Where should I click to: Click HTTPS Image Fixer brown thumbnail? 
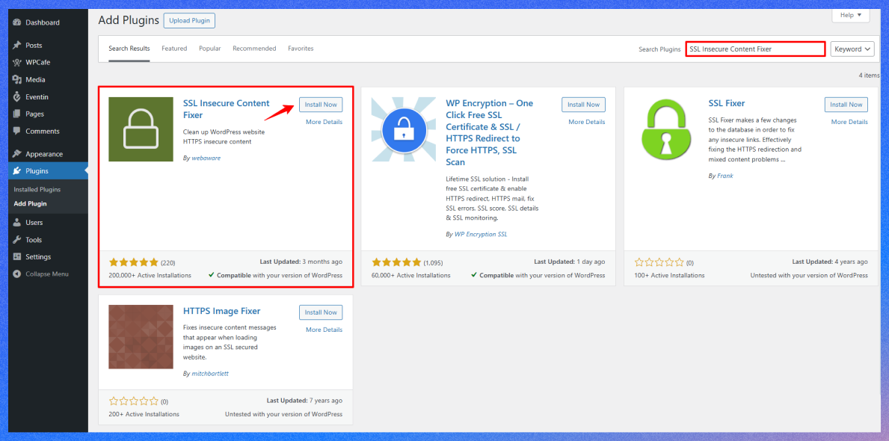pos(141,336)
